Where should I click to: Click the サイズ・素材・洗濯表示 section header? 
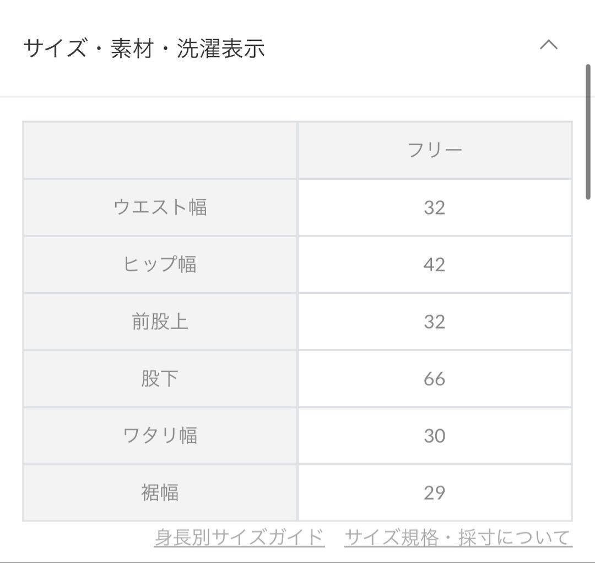[x=144, y=49]
